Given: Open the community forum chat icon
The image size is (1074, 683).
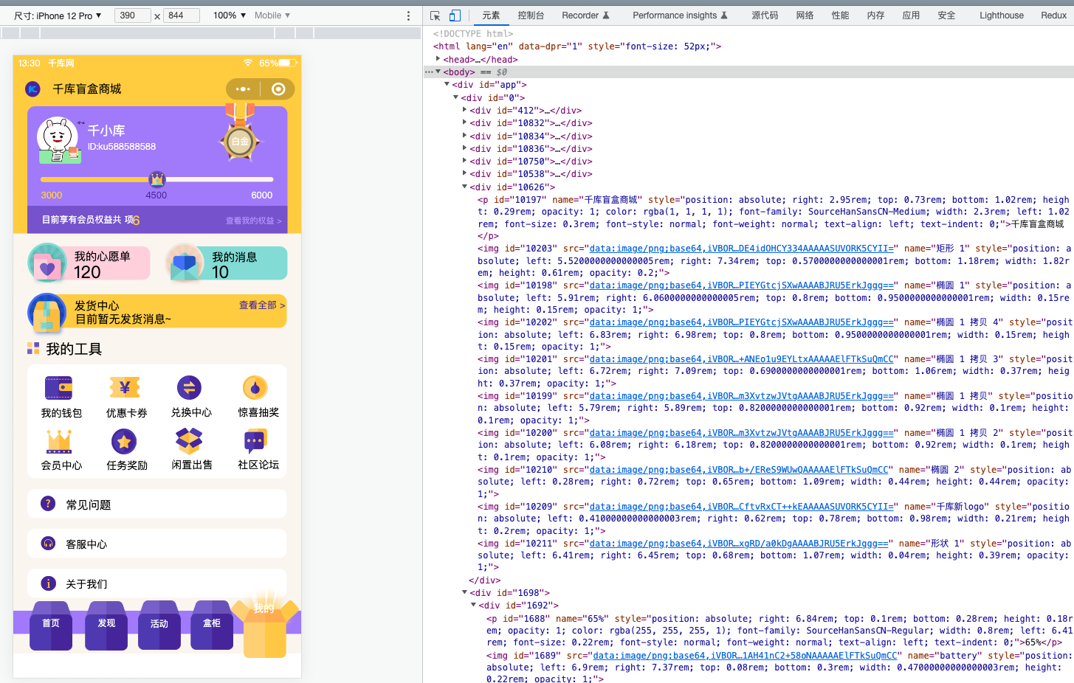Looking at the screenshot, I should (x=255, y=442).
